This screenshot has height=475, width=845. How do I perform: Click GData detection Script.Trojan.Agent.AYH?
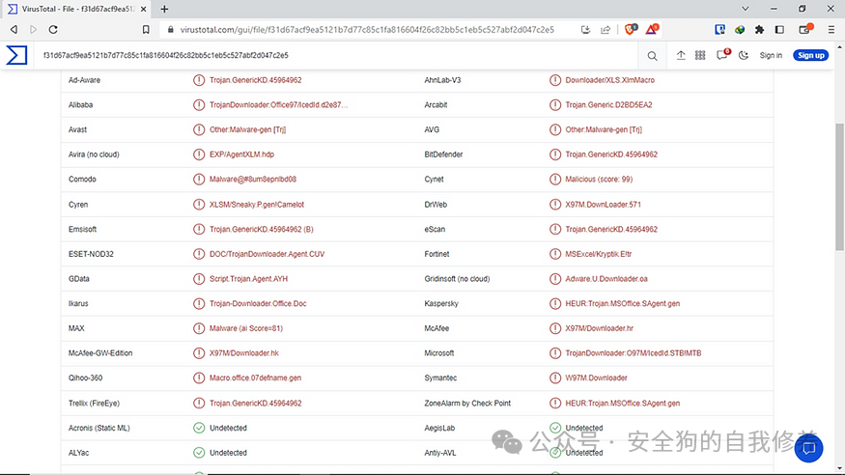(248, 279)
